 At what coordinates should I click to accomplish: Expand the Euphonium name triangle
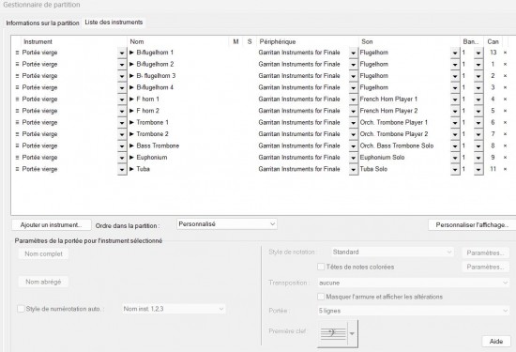pyautogui.click(x=131, y=158)
